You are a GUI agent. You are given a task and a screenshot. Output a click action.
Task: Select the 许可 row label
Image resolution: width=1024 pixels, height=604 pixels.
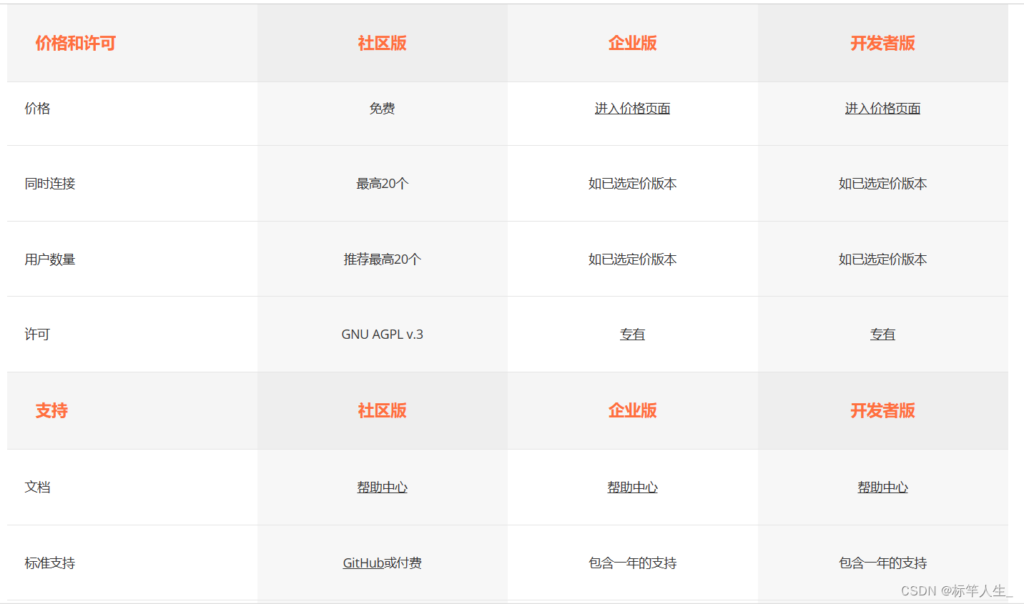tap(37, 334)
